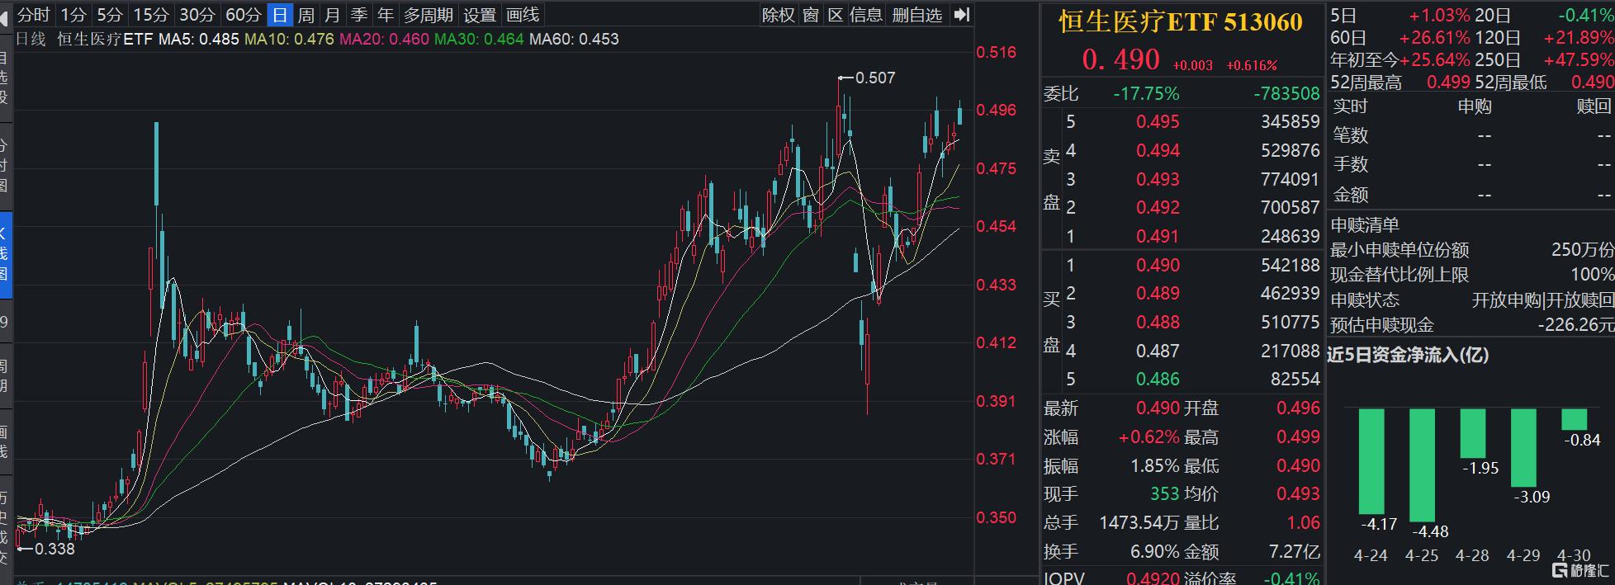
Task: Select buy level 2 price 0.489
Action: (1158, 293)
